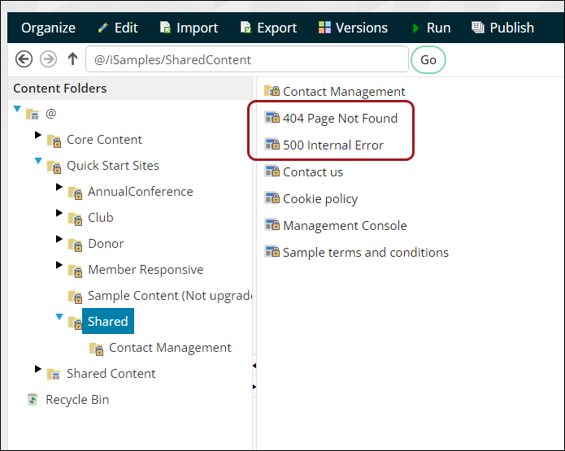Click the Quick Start Sites folder icon

pyautogui.click(x=54, y=167)
